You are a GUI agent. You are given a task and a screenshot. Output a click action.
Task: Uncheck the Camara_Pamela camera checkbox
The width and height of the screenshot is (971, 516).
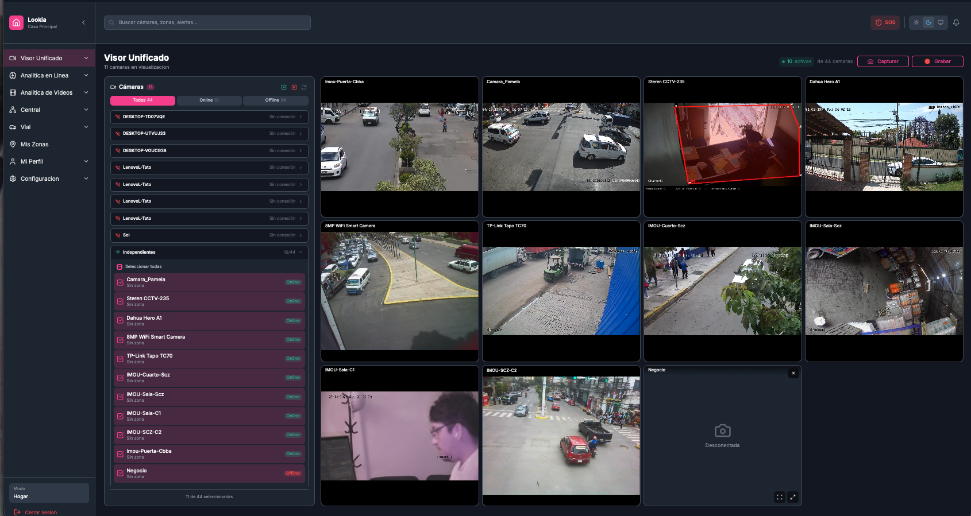[120, 282]
